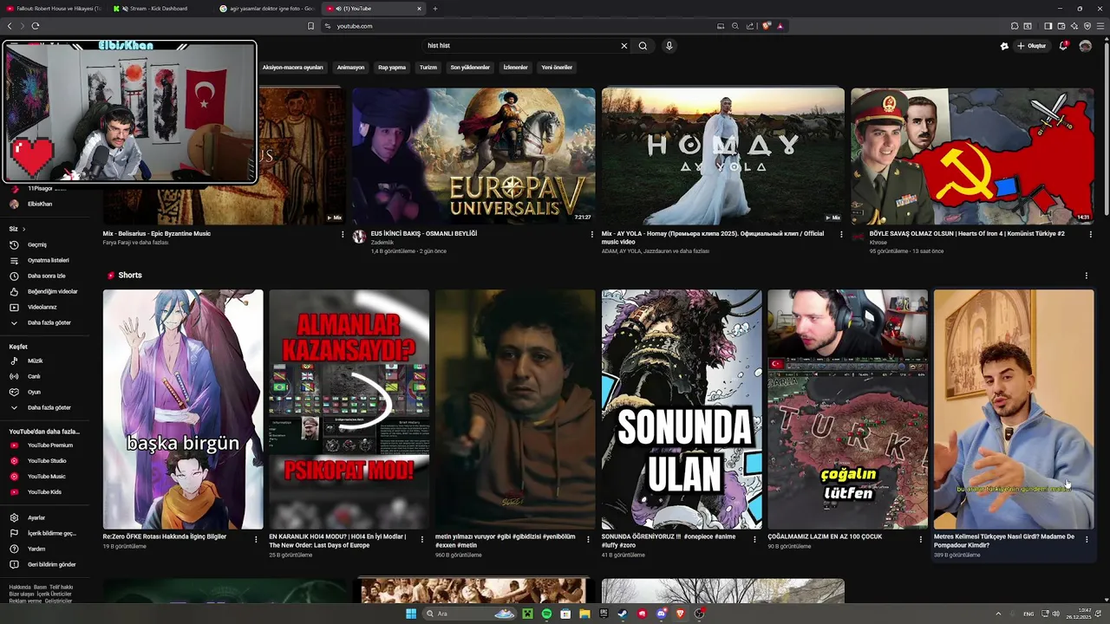Viewport: 1110px width, 624px height.
Task: Open options for EU5 İKİNCİ BAKIŞ video
Action: coord(592,234)
